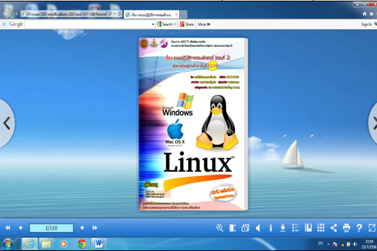Share the flipbook via share icon
Viewport: 377px width, 251px height.
click(334, 228)
